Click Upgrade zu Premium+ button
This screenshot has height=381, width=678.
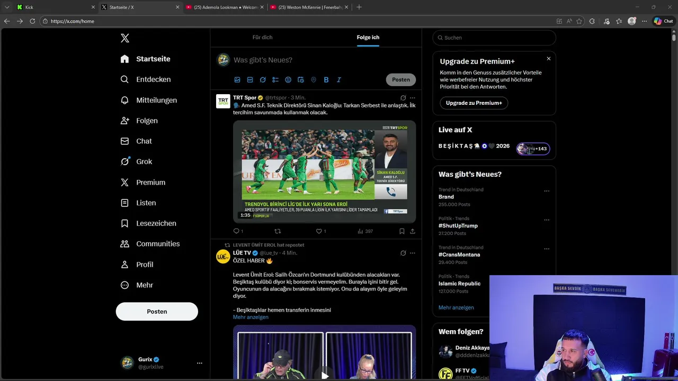pos(474,103)
